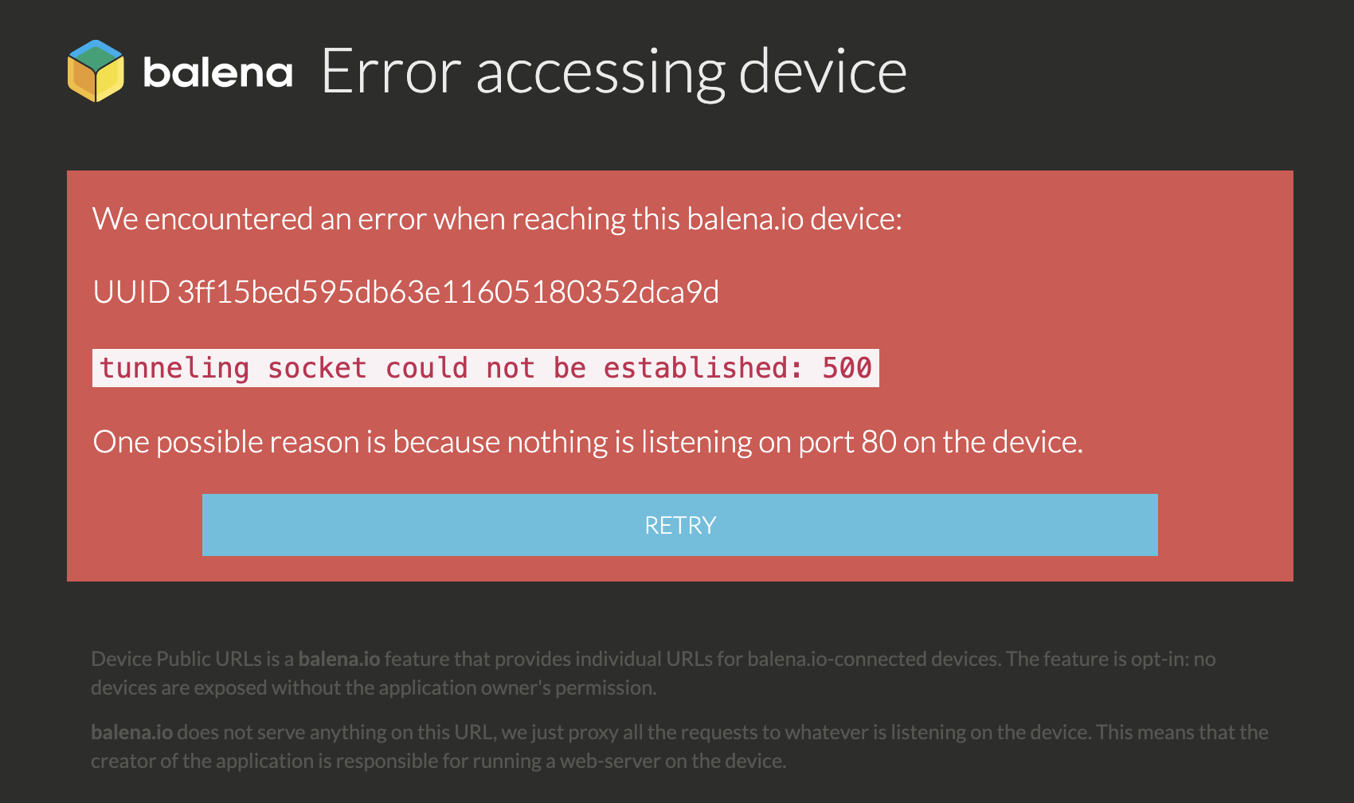Select the balena wordmark next to the logo

pos(217,73)
